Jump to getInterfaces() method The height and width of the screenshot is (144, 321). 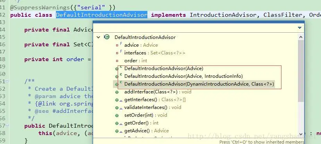(155, 100)
